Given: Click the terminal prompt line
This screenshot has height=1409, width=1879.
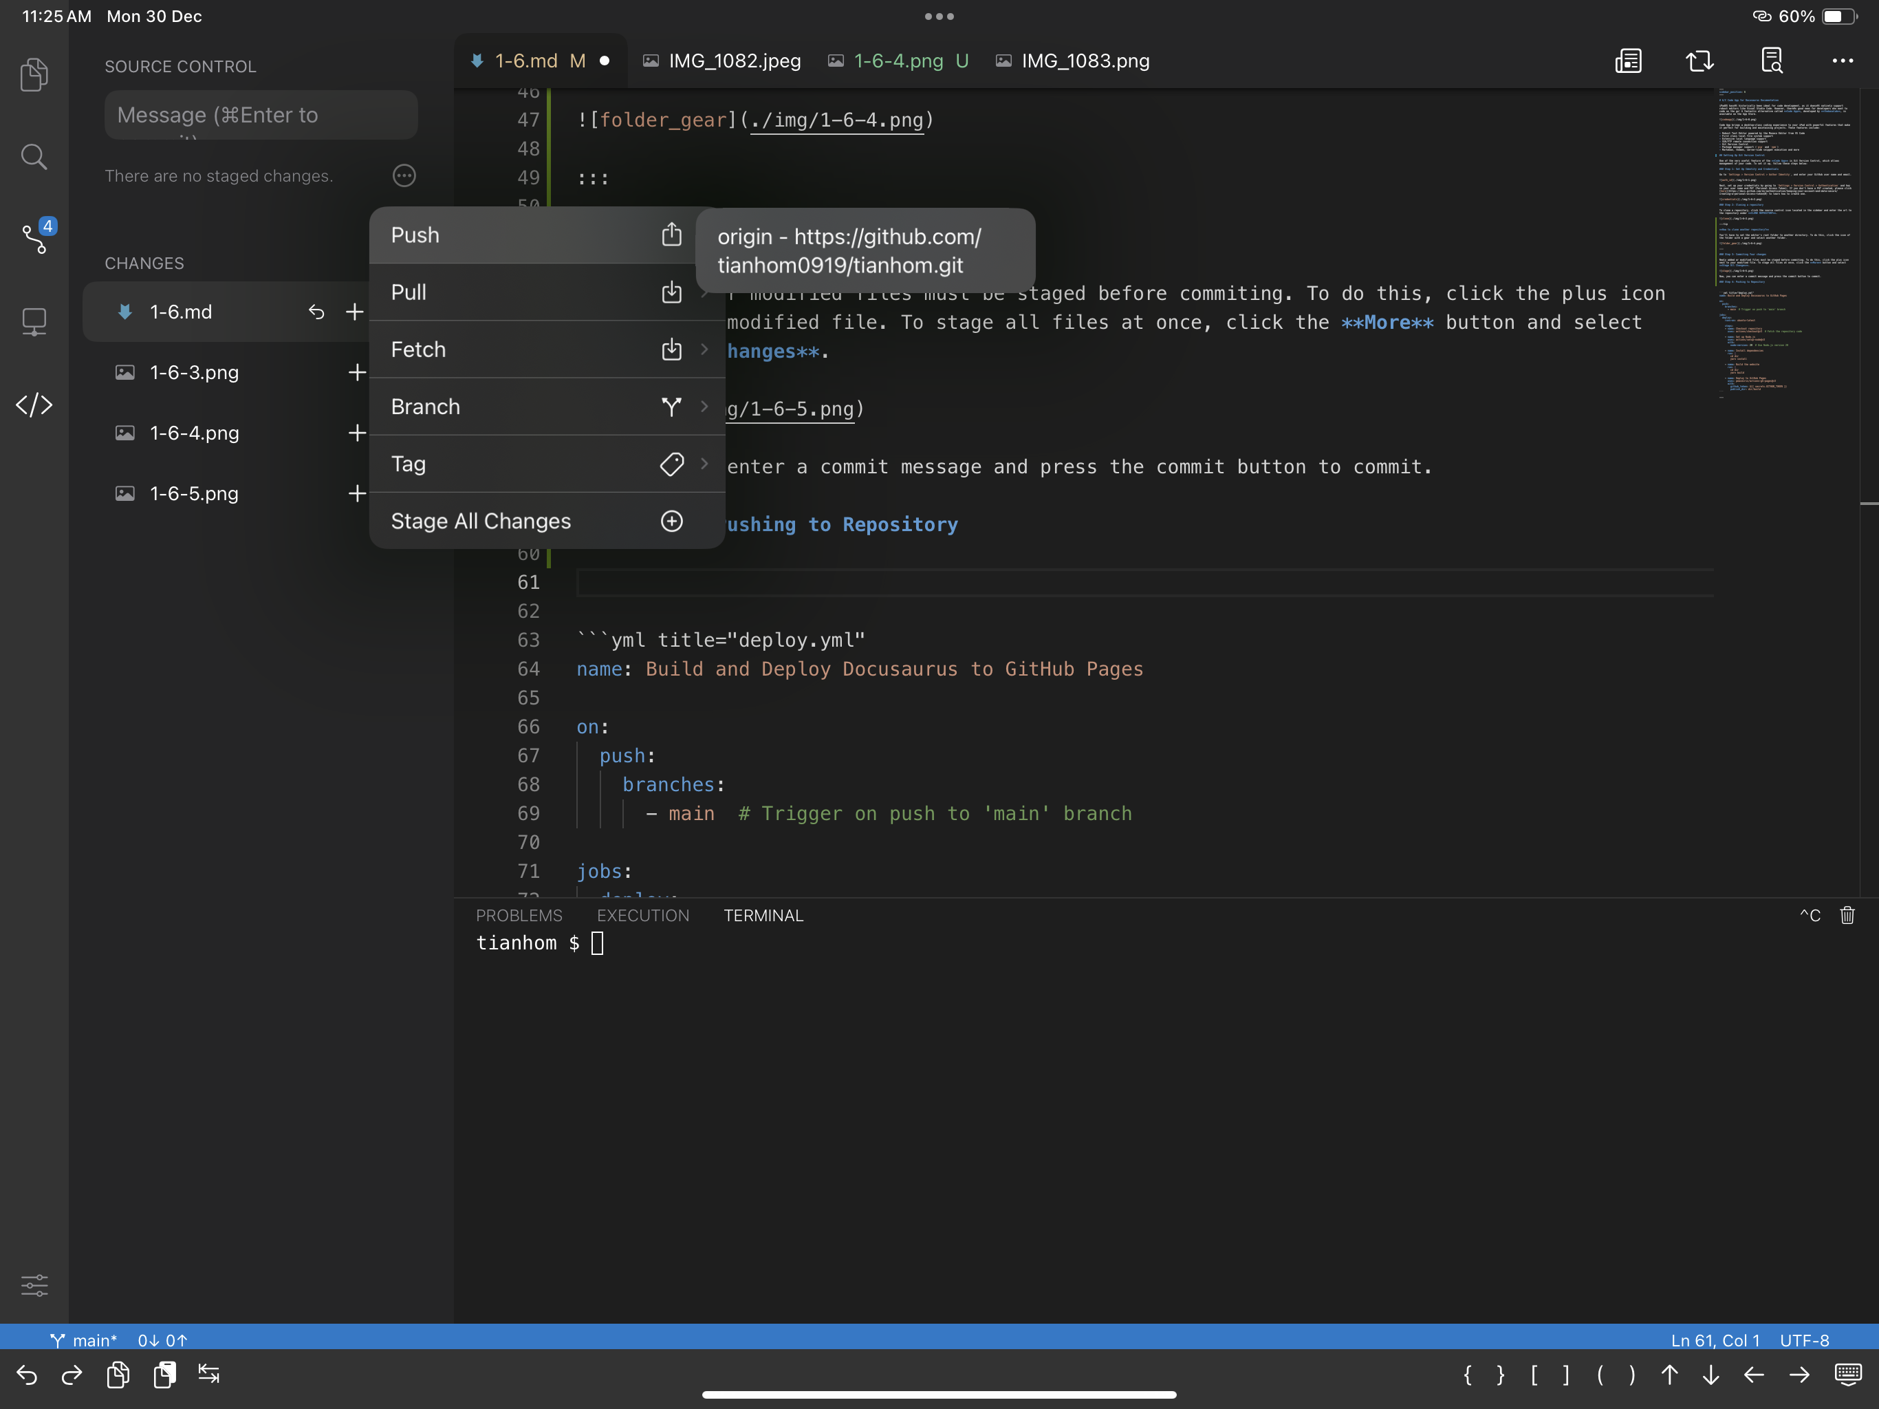Looking at the screenshot, I should coord(541,943).
